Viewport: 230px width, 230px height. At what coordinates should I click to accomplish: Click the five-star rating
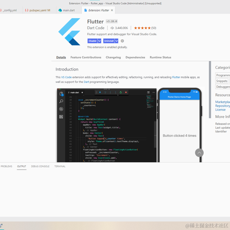142,28
